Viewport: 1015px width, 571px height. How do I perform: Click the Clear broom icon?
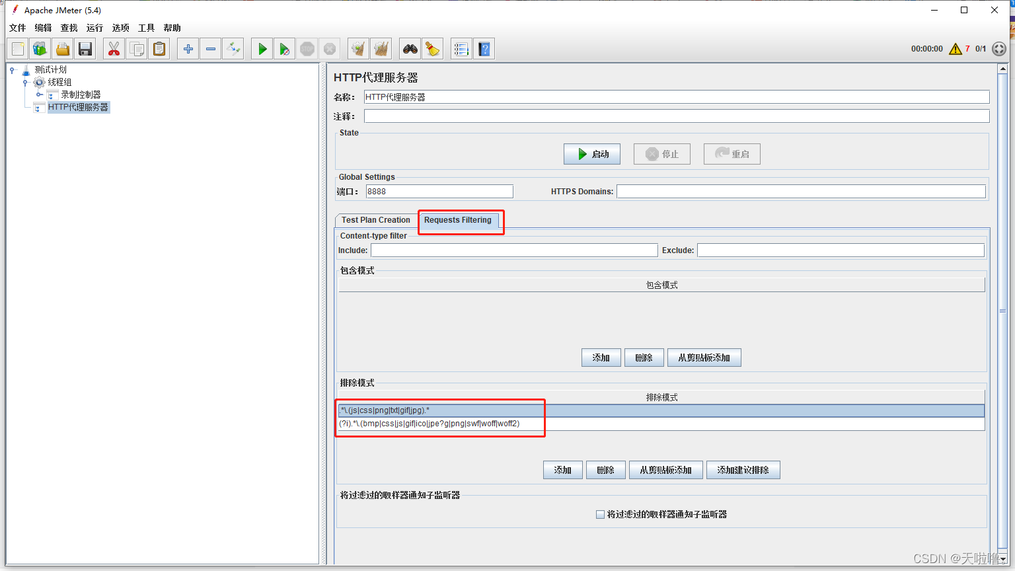pos(359,49)
